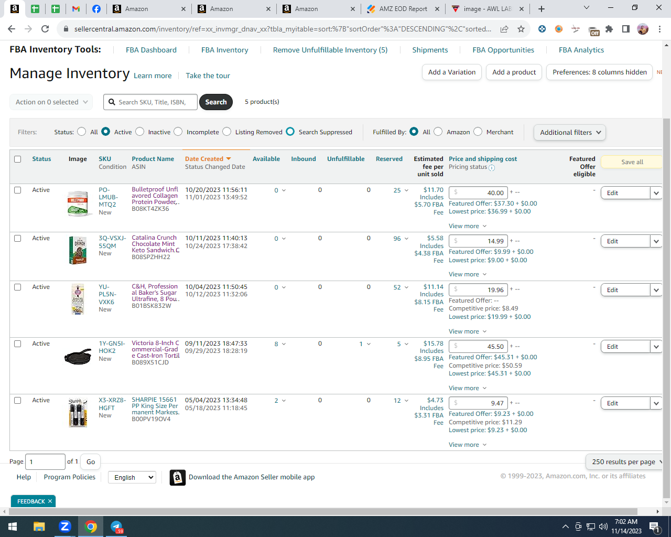Open the Edit dropdown arrow for PO-LMUB-MTQ2
671x537 pixels.
[x=656, y=193]
